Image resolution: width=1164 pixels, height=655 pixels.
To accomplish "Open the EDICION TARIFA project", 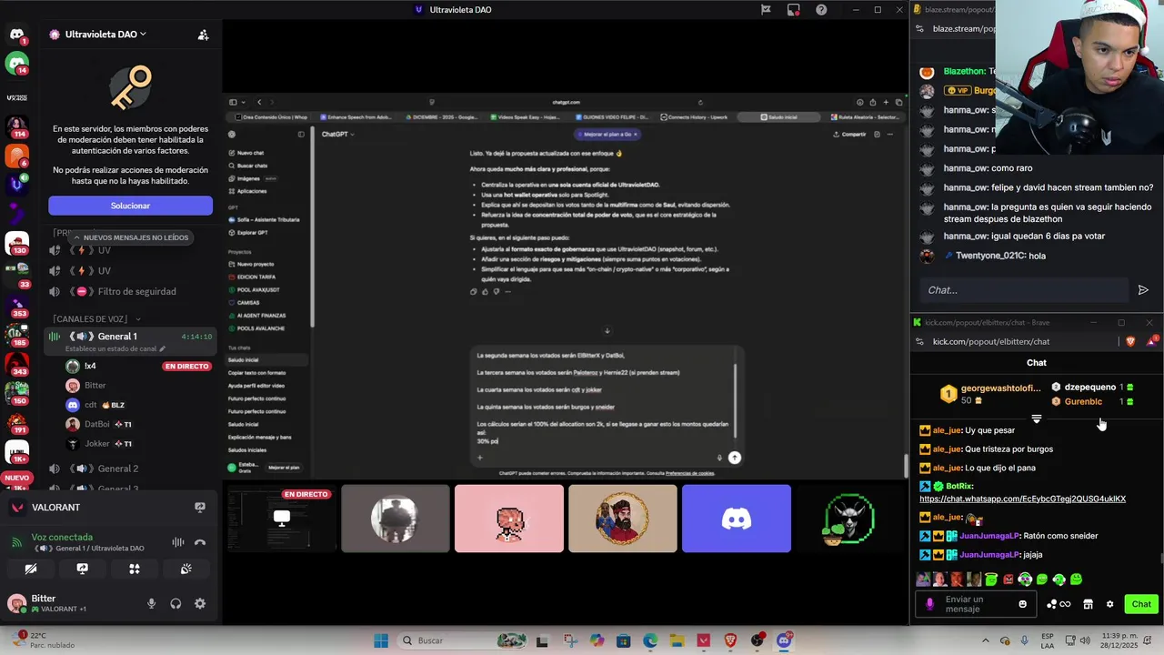I will (x=256, y=277).
